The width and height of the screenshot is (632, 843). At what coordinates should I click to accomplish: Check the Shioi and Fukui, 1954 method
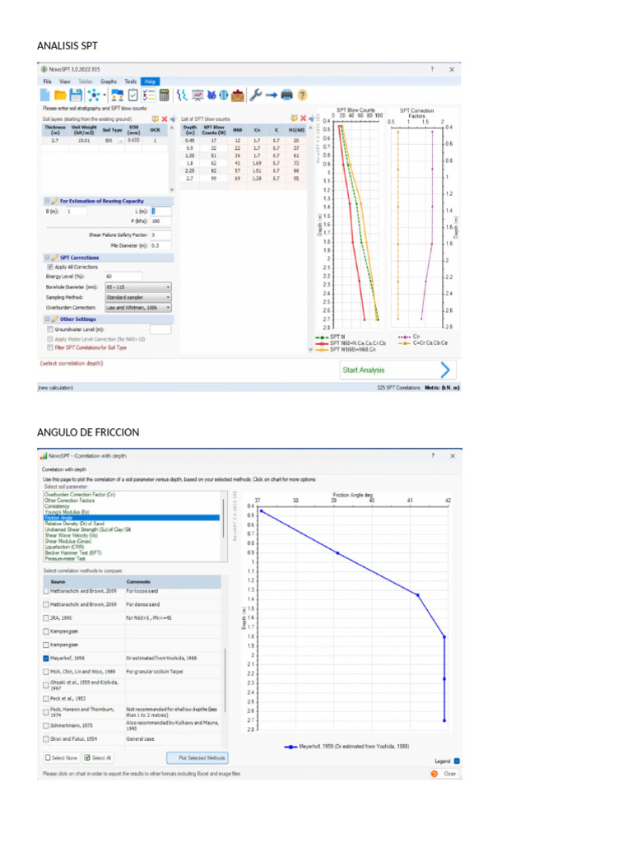(46, 738)
